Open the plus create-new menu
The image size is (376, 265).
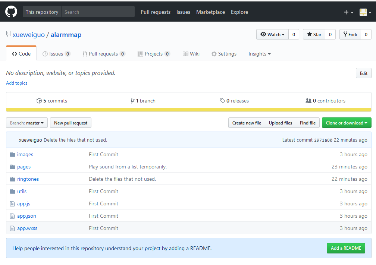click(x=348, y=12)
